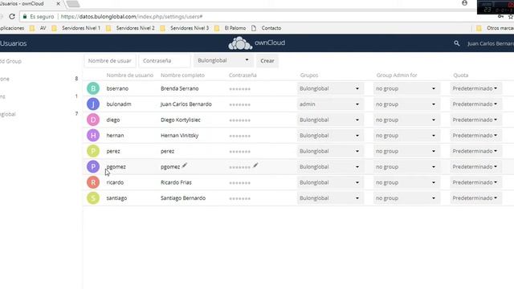
Task: Click ricardo's red R avatar
Action: (x=93, y=182)
